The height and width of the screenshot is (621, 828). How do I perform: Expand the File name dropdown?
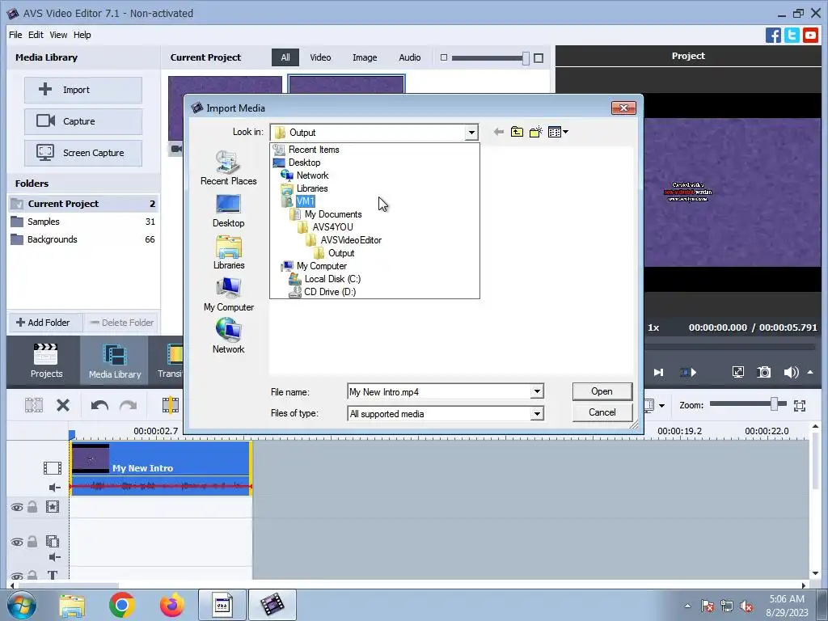point(537,392)
